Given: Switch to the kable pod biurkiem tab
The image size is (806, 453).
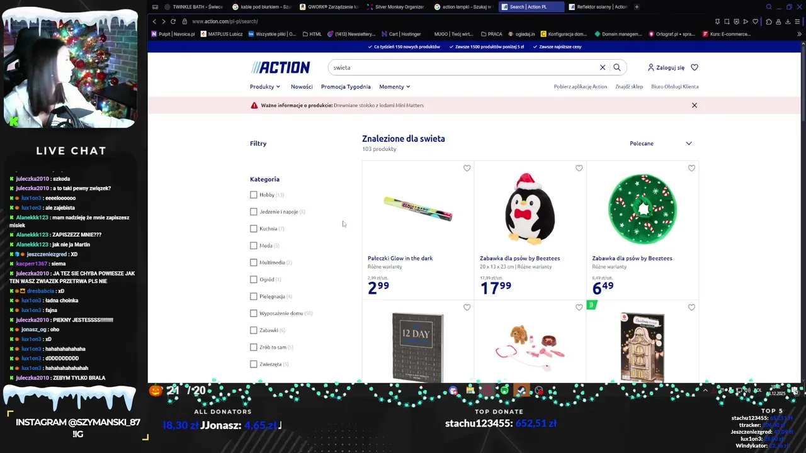Looking at the screenshot, I should tap(261, 7).
